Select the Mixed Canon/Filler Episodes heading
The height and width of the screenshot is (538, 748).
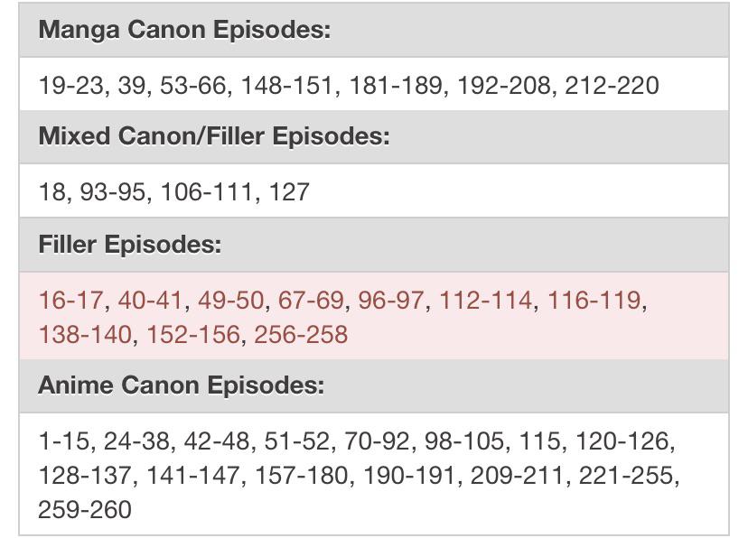[x=214, y=136]
